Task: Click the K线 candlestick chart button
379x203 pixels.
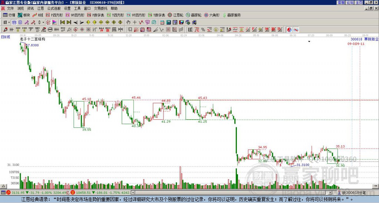Action: (x=38, y=15)
